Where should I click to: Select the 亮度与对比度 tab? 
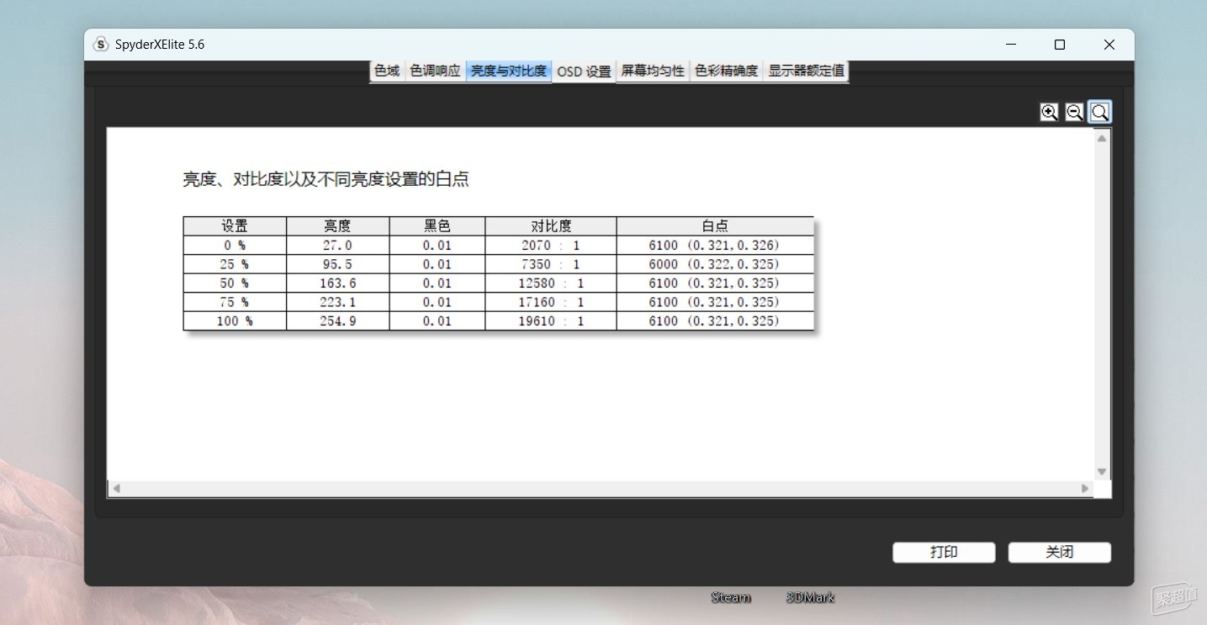(x=509, y=72)
